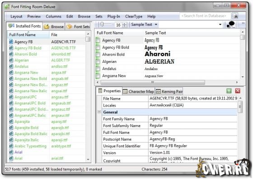Image resolution: width=253 pixels, height=179 pixels.
Task: Click the Sample Text column header
Action: click(192, 33)
